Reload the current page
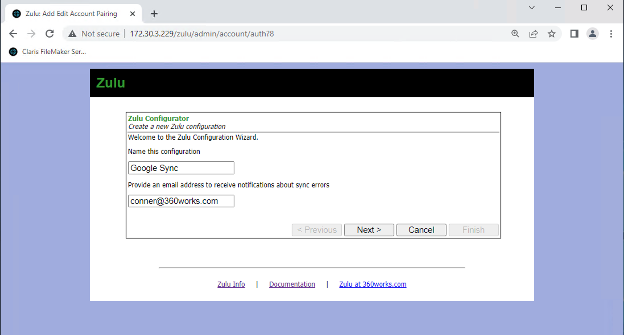Viewport: 624px width, 335px height. pyautogui.click(x=50, y=34)
